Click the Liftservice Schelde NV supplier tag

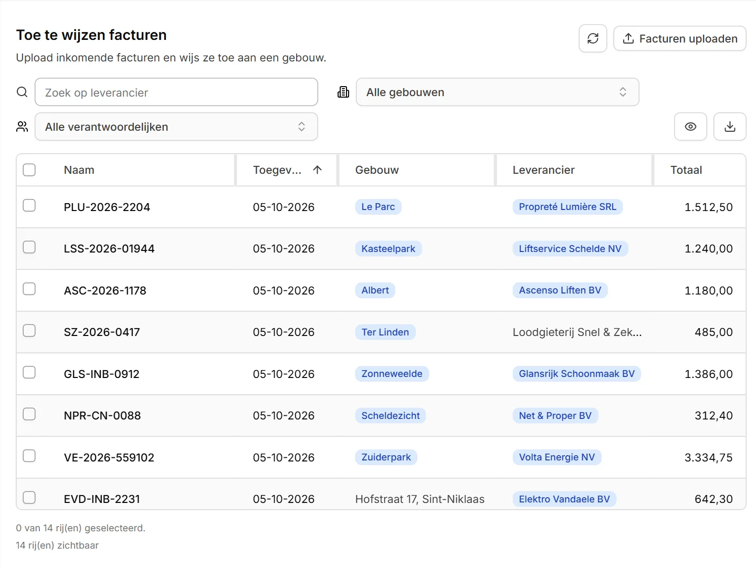pos(570,249)
